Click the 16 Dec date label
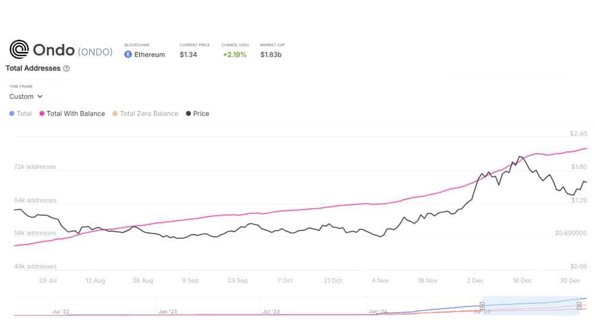The width and height of the screenshot is (595, 335). [522, 281]
